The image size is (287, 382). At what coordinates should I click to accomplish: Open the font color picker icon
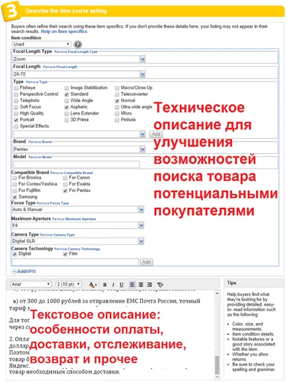93,285
